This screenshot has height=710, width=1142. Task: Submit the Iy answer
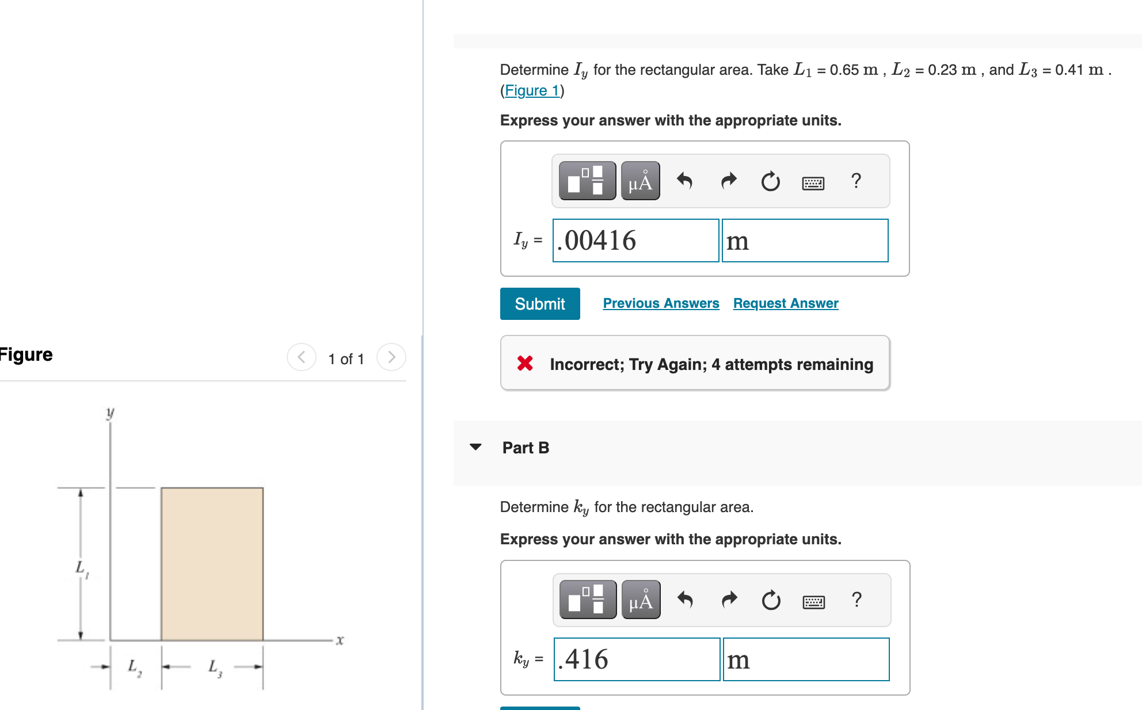(x=539, y=303)
